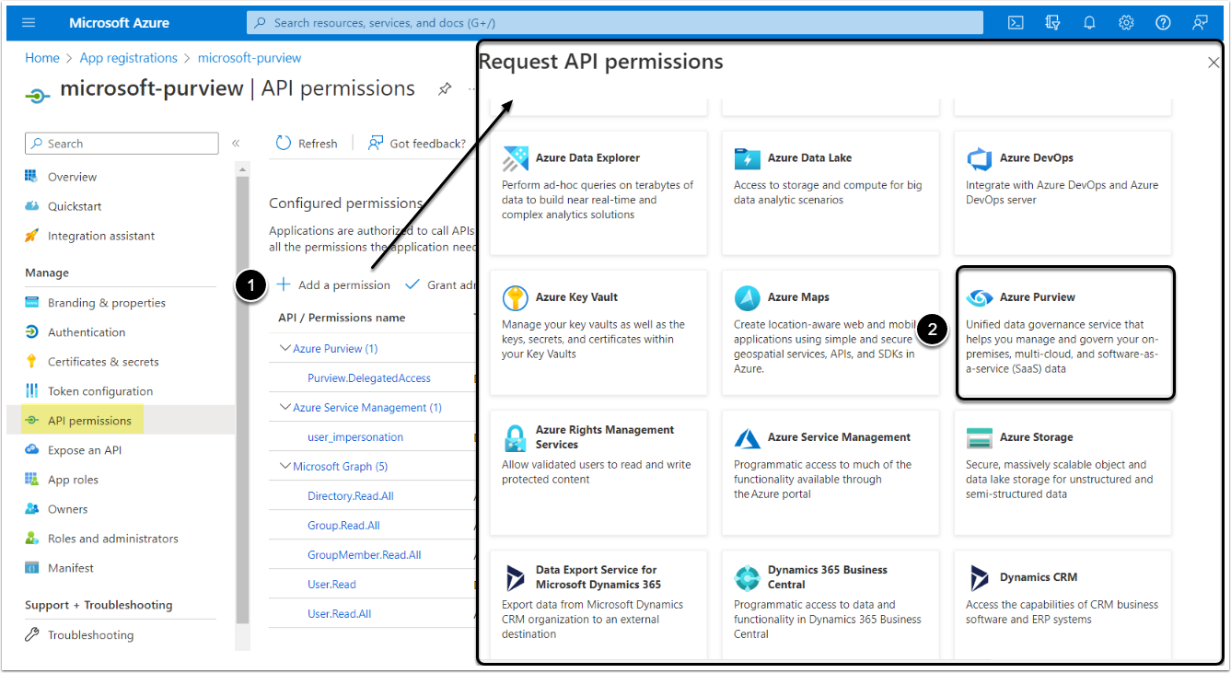Collapse the left sidebar menu
This screenshot has height=673, width=1231.
click(236, 144)
